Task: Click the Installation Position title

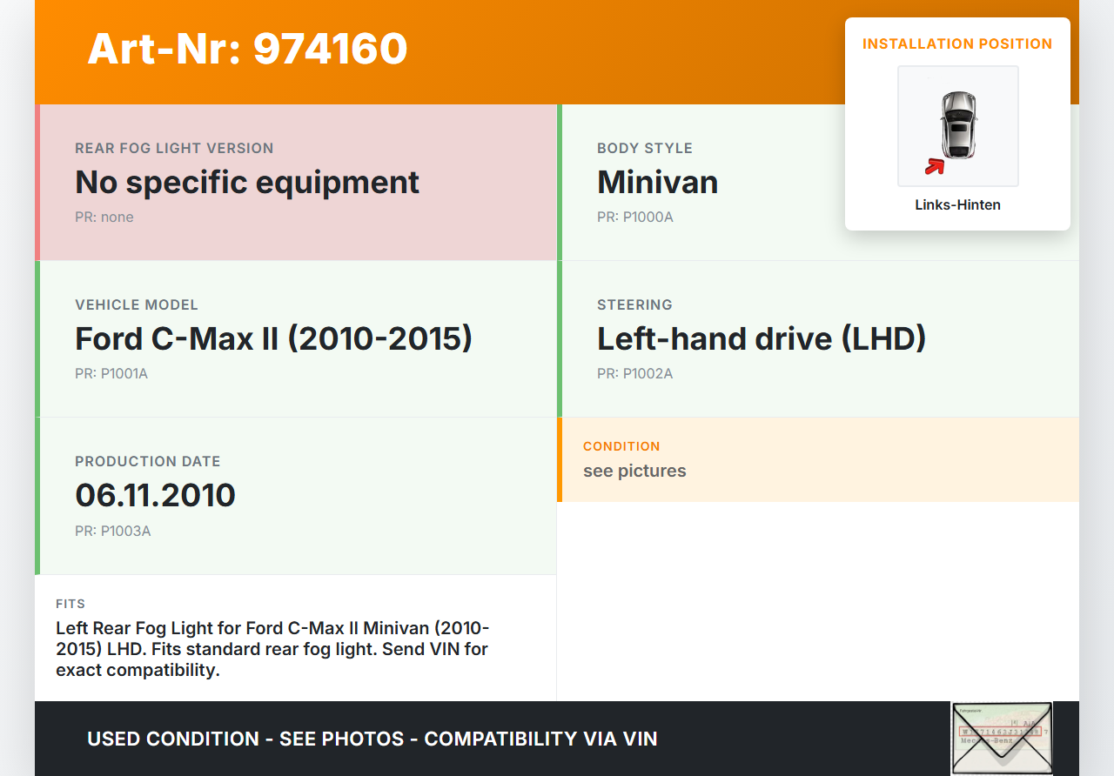Action: [x=957, y=43]
